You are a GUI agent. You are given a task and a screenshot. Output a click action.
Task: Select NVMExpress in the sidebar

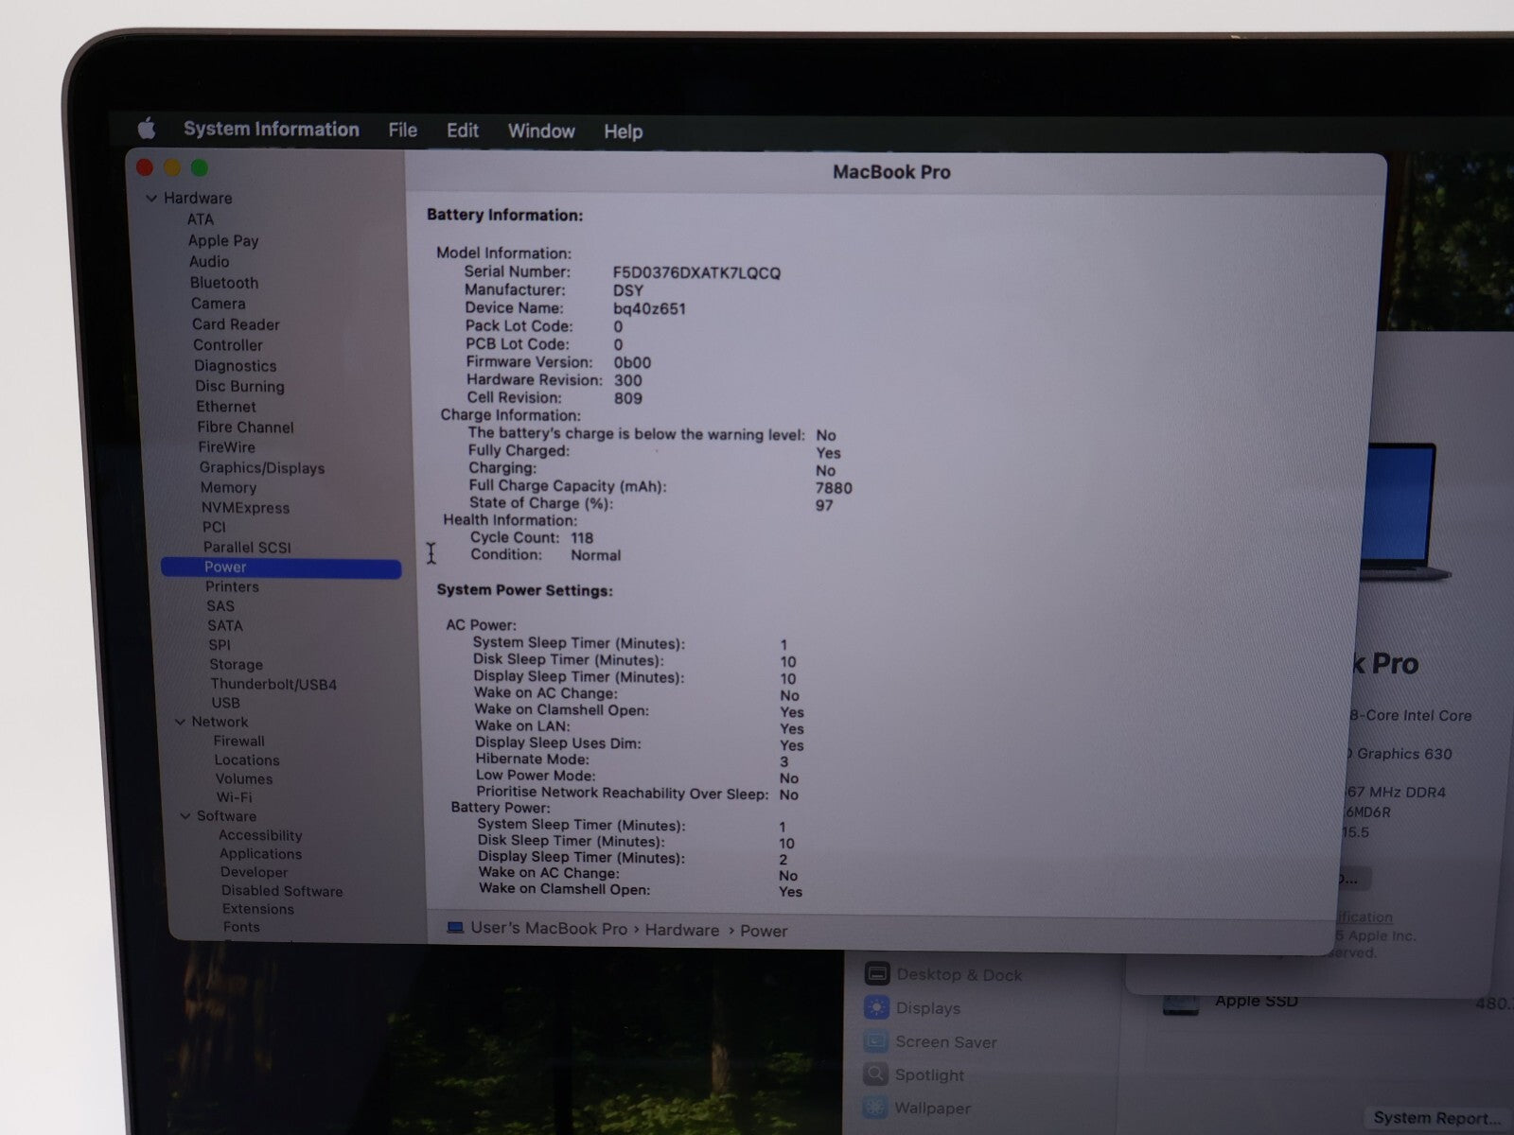(x=245, y=508)
